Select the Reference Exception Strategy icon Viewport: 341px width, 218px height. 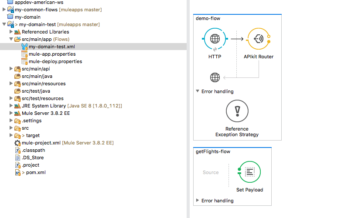click(x=237, y=111)
